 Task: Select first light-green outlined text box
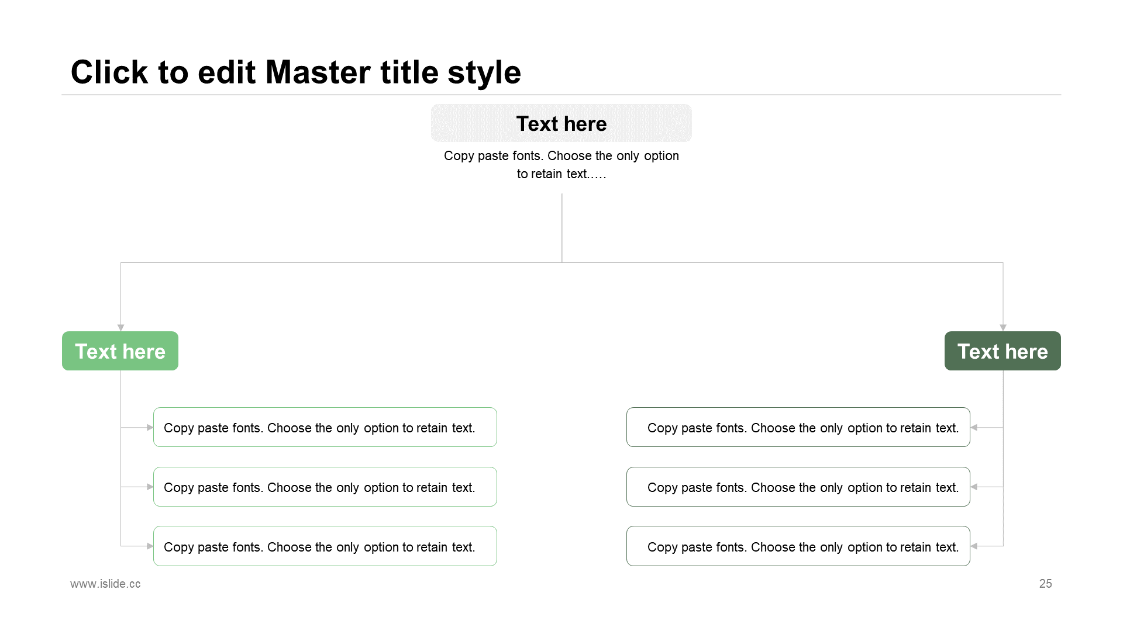[x=325, y=427]
